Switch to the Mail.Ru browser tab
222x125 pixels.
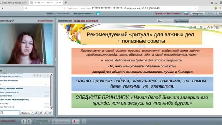[14, 3]
